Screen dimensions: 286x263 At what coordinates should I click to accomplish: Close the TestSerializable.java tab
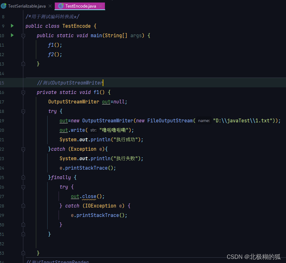pyautogui.click(x=50, y=6)
